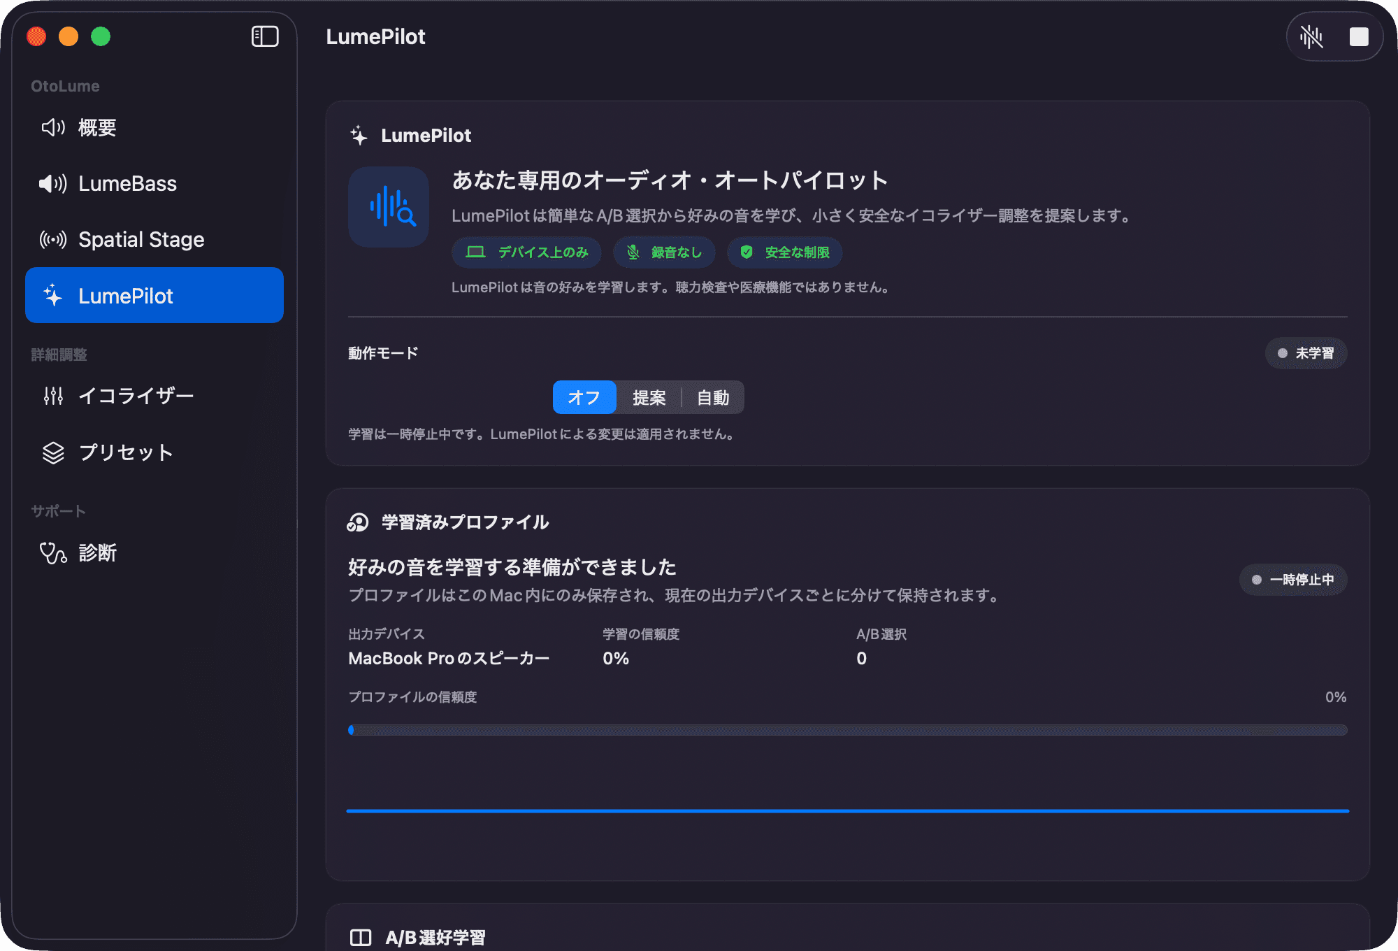Click the 0% label right of プロファイルの信頼度
Screen dimensions: 1398x951
(1336, 697)
